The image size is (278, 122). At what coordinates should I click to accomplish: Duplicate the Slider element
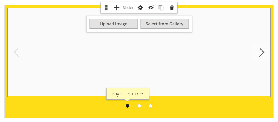(x=161, y=8)
